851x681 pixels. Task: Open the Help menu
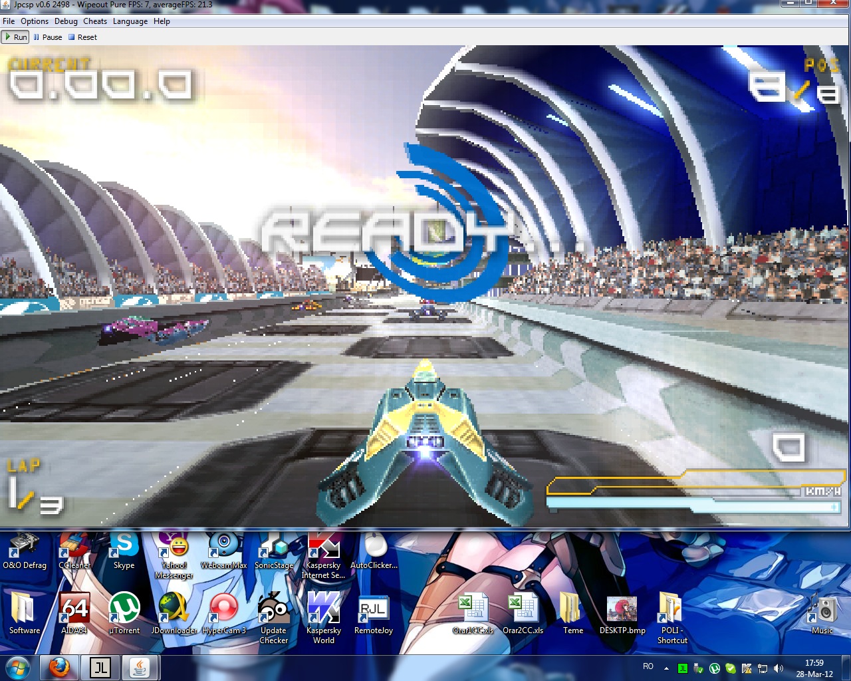(x=162, y=21)
